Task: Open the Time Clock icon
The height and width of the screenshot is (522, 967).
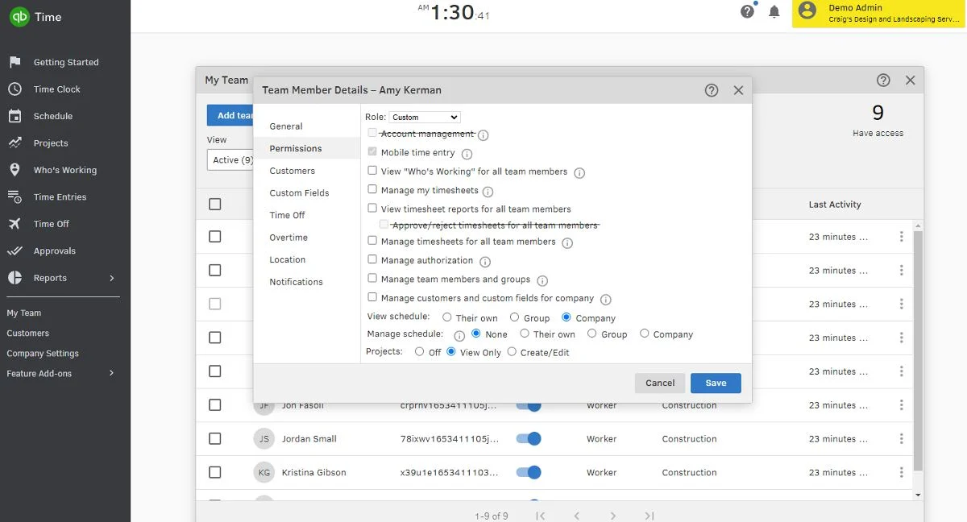Action: coord(15,89)
